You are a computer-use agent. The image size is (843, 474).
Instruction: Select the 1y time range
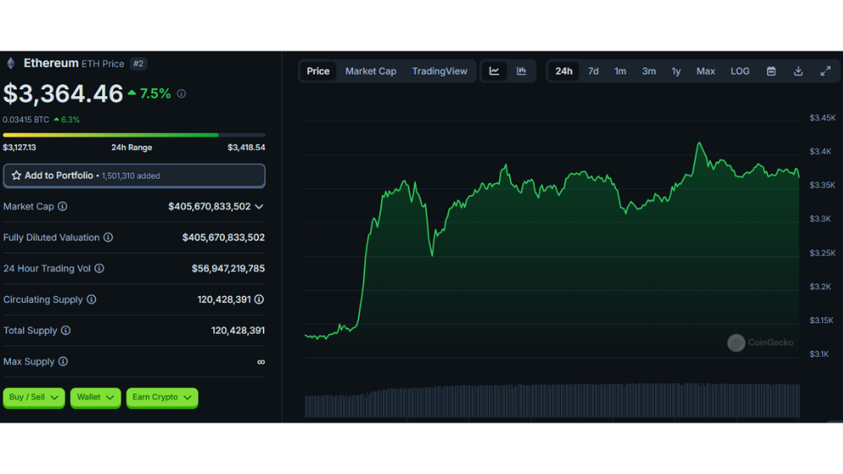(676, 71)
